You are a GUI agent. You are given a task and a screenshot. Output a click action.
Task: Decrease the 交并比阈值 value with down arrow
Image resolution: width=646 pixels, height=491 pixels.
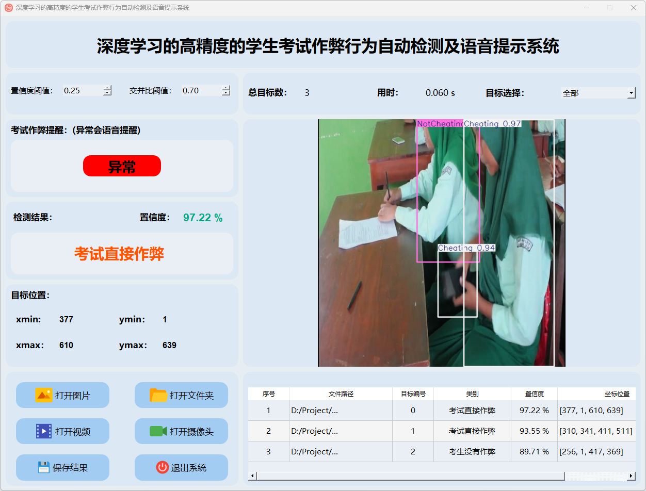point(225,93)
